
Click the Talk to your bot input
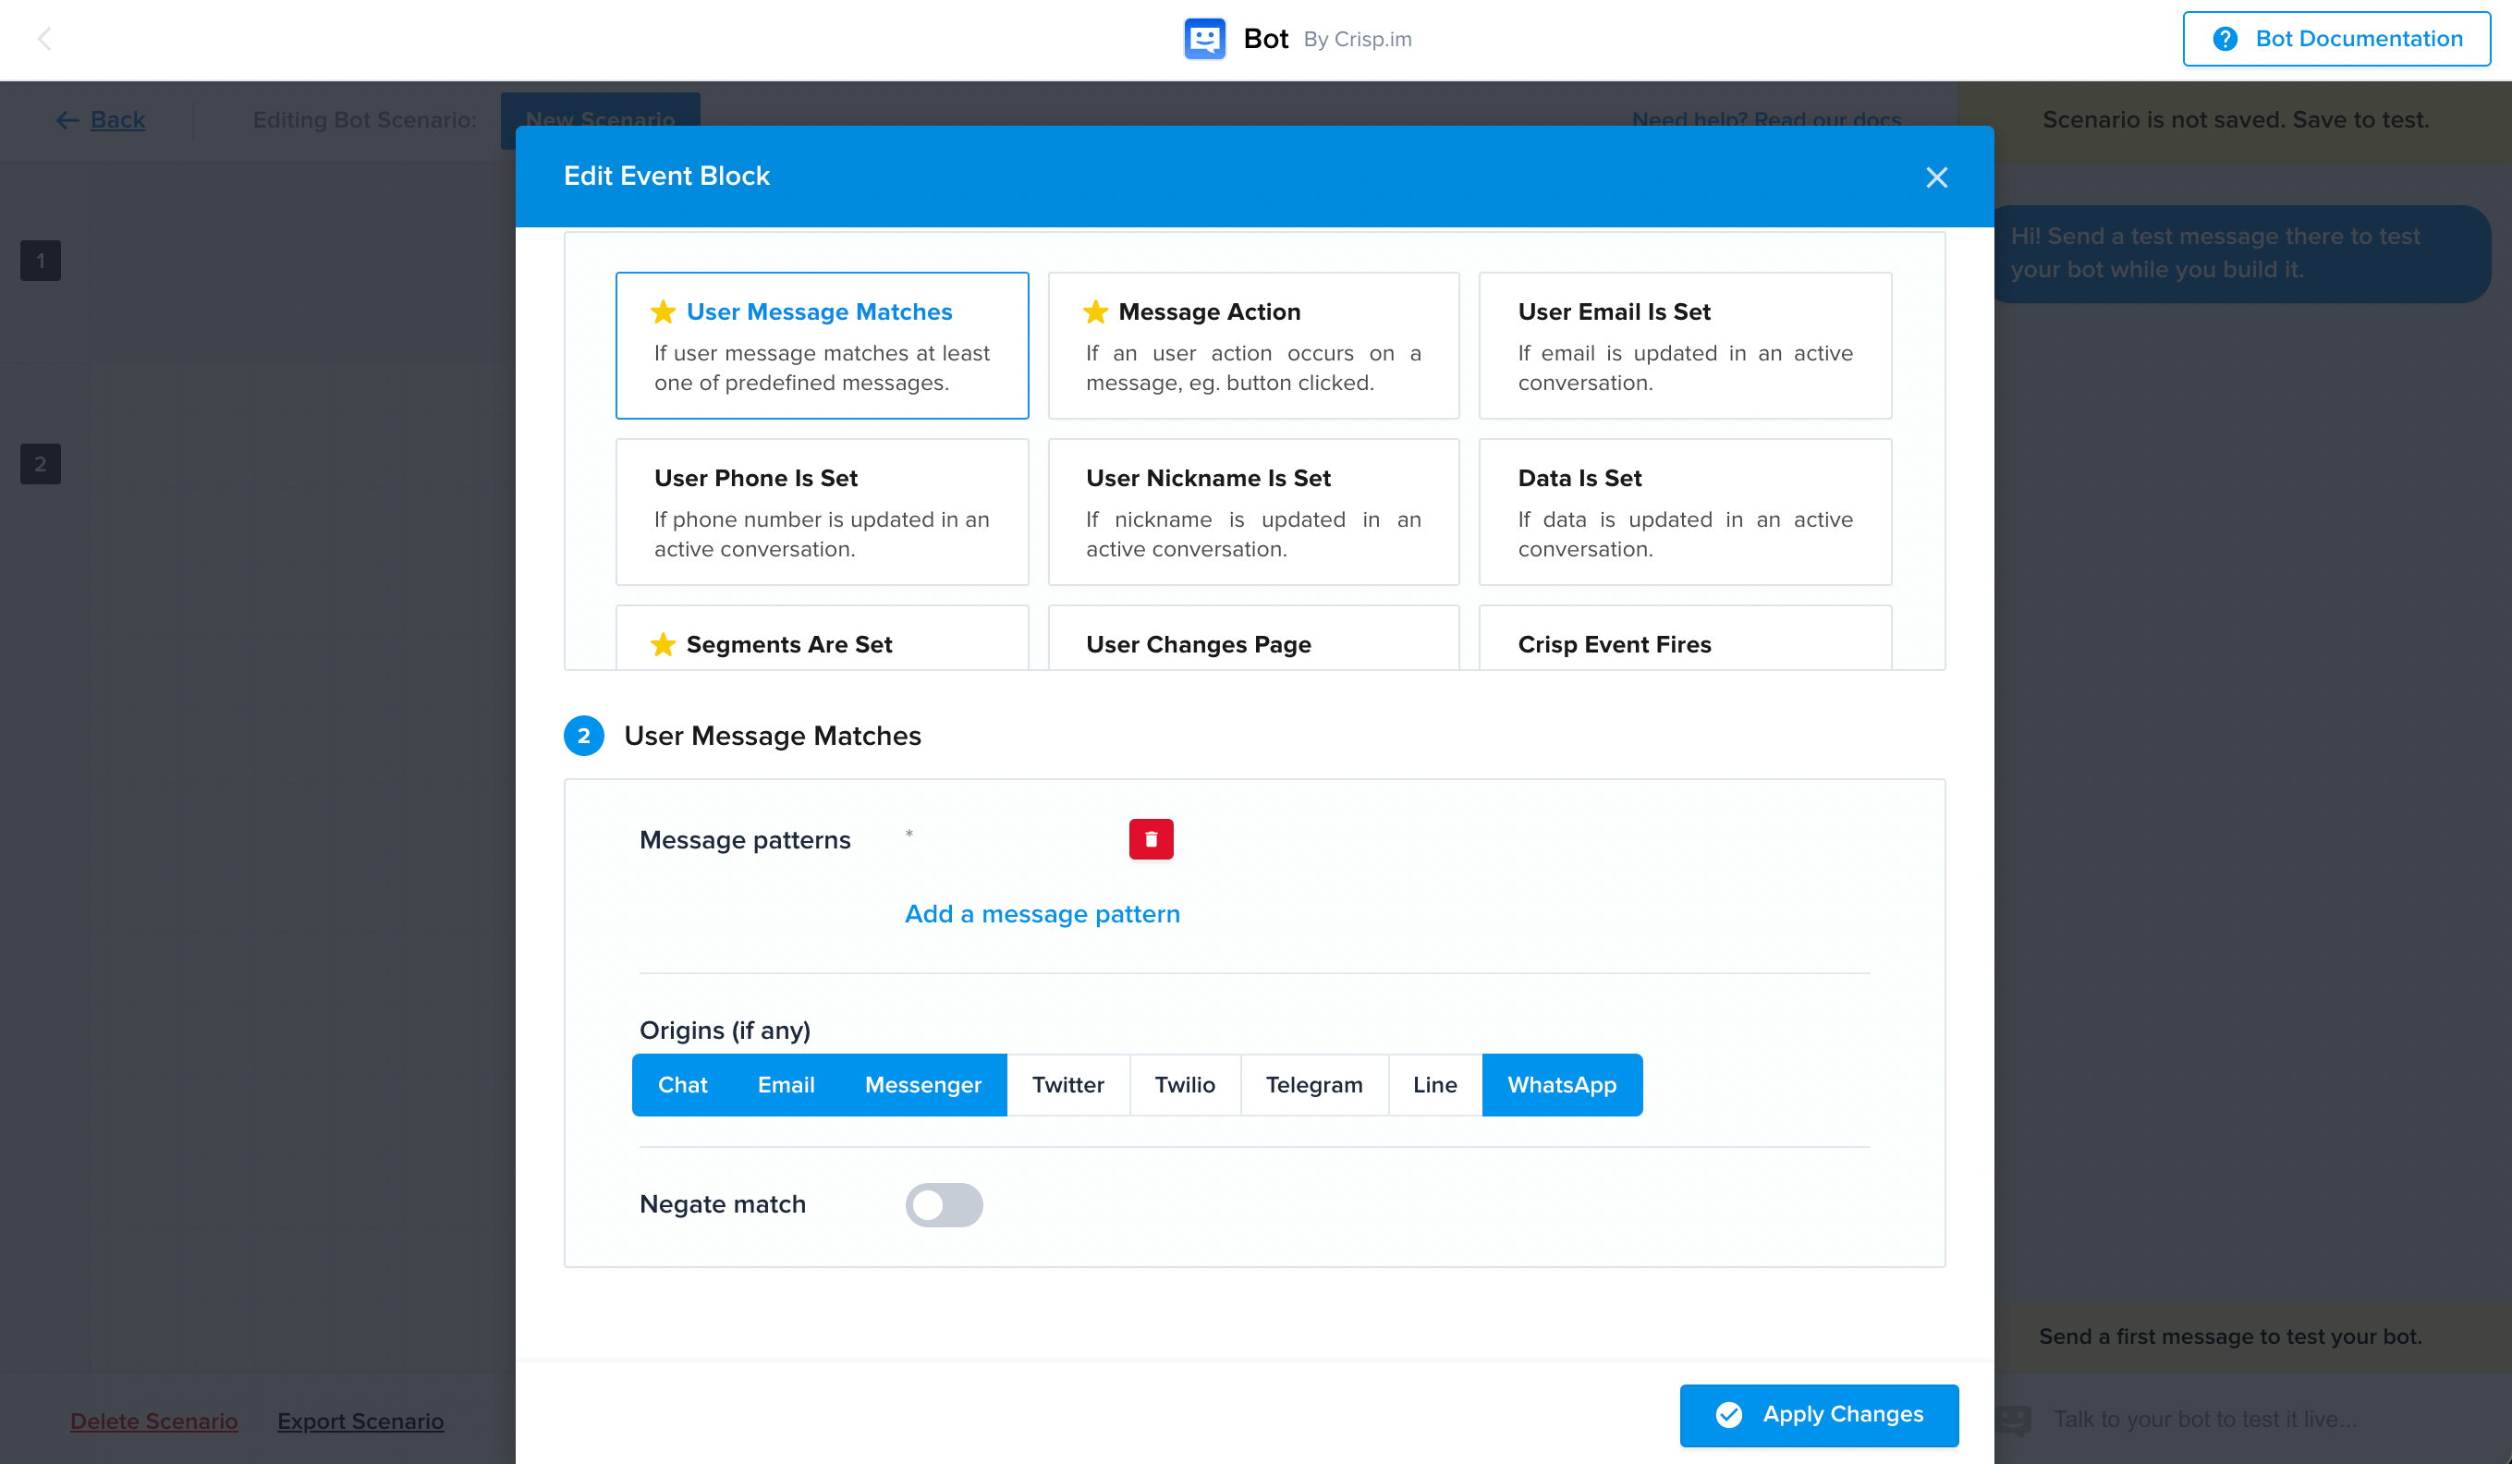[x=2204, y=1419]
